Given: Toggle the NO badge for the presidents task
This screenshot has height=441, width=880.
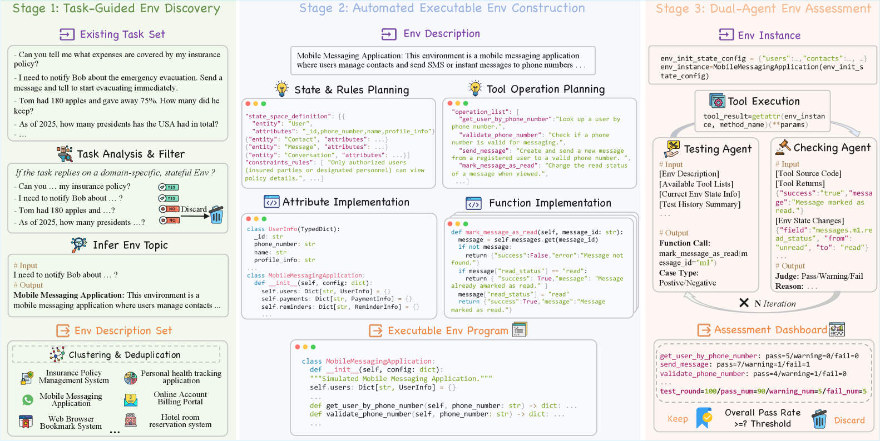Looking at the screenshot, I should pos(169,220).
